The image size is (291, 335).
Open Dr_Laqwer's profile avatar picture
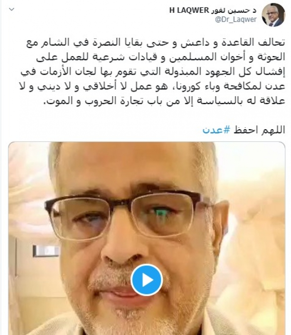[x=274, y=15]
